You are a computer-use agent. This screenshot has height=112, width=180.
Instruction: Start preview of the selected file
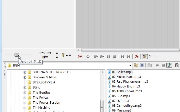pos(158,65)
